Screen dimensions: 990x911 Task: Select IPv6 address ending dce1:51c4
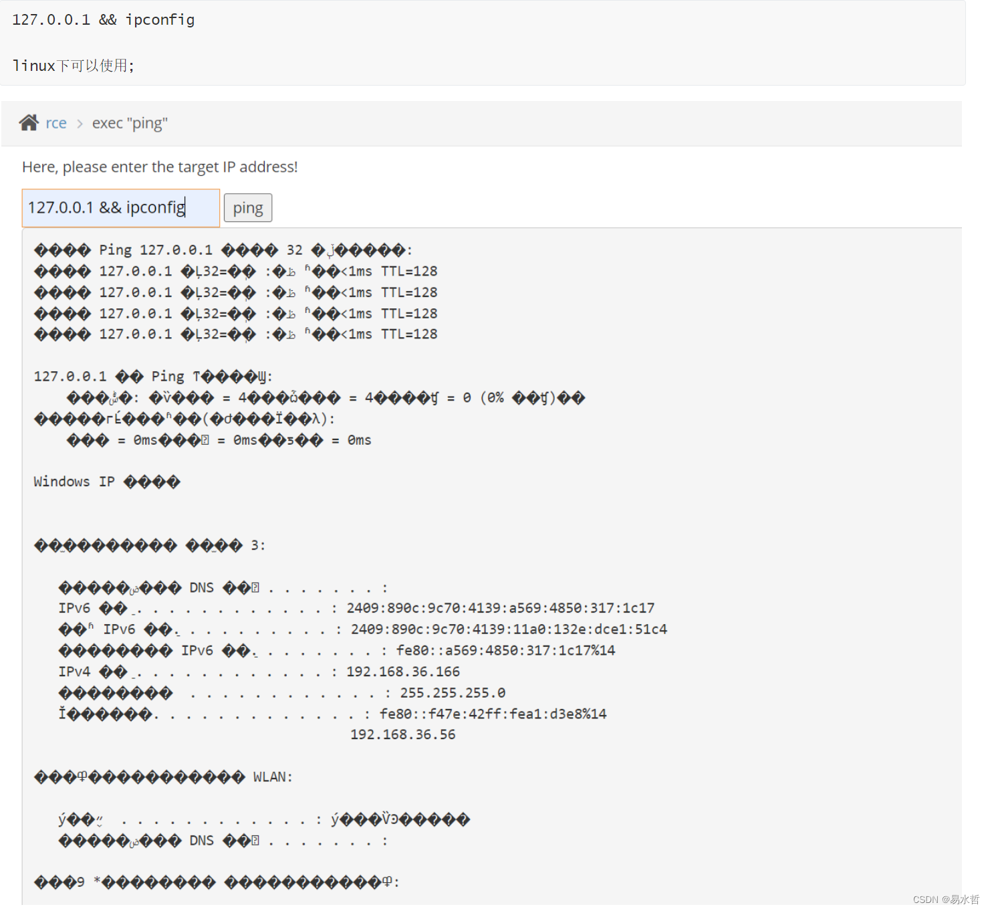coord(509,629)
